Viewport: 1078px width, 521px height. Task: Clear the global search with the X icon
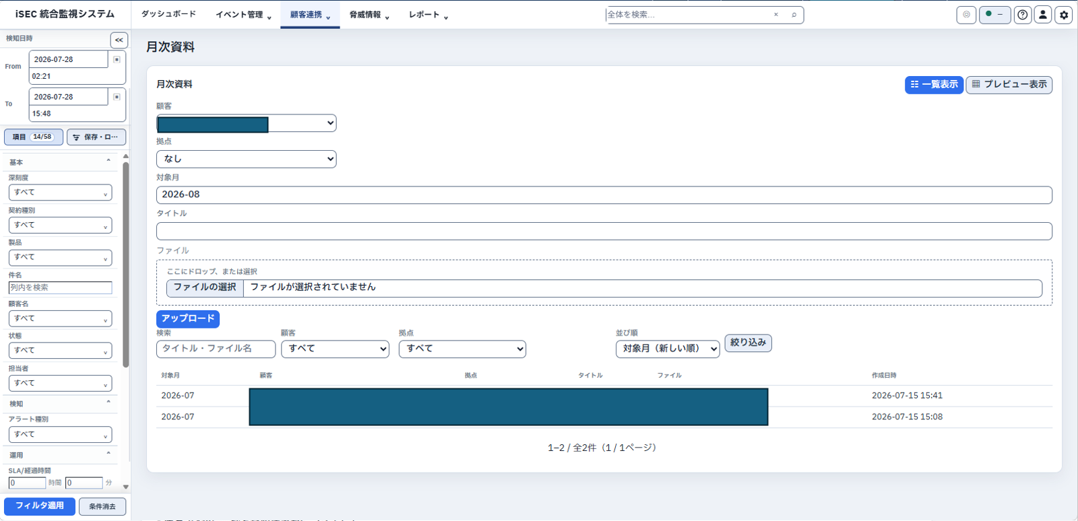[776, 15]
